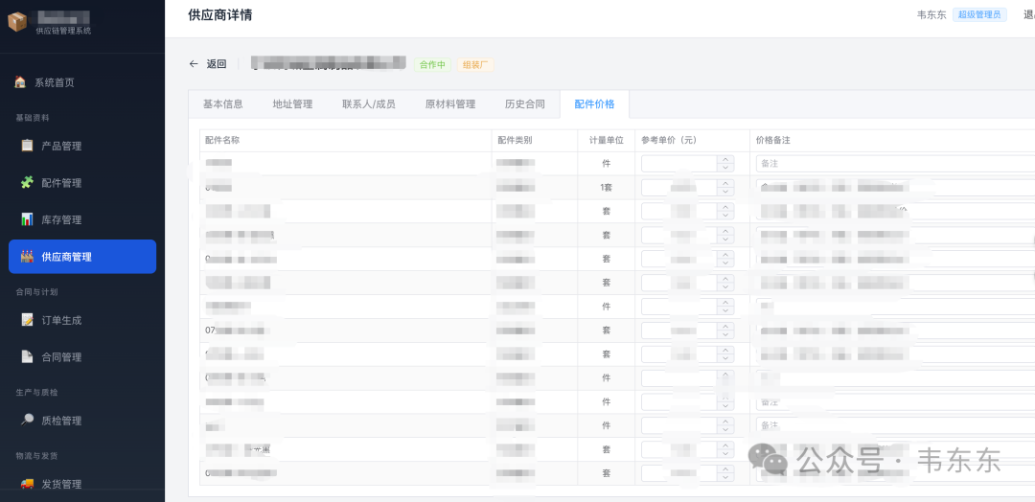
Task: Decrease price in the 1套 row stepper
Action: (x=725, y=192)
